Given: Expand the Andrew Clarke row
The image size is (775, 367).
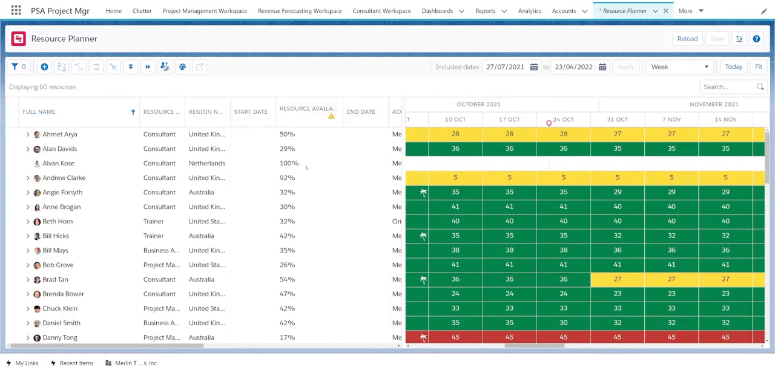Looking at the screenshot, I should (28, 177).
